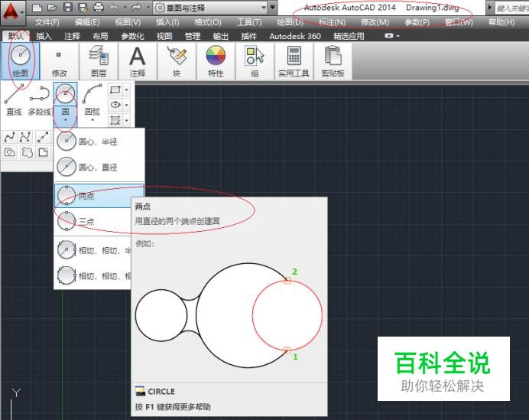Open the 标注(N) menu
Screen dimensions: 529x420
tap(332, 22)
